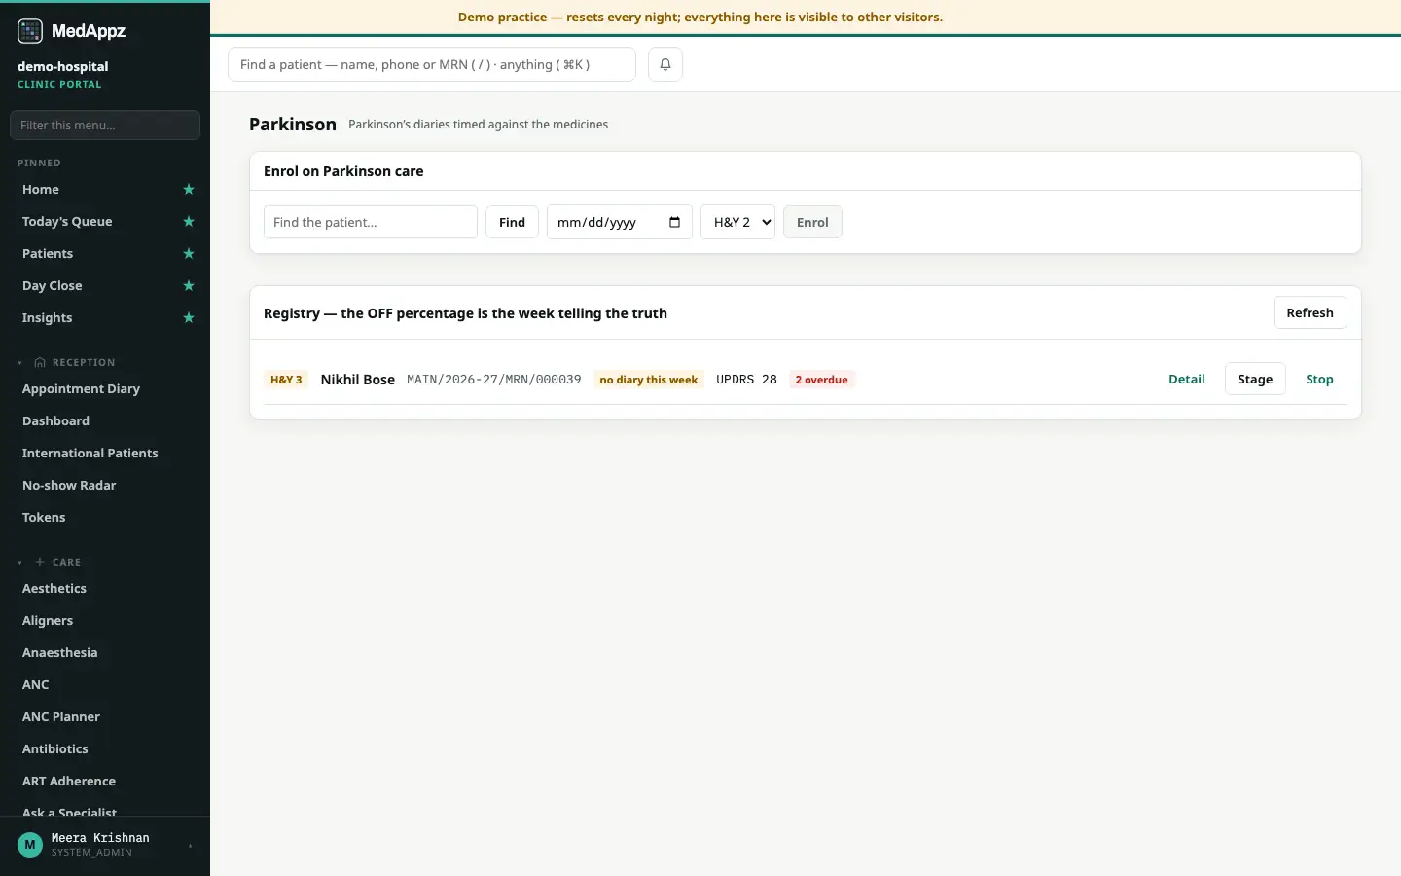This screenshot has height=876, width=1401.
Task: Click the UPDRS 28 value
Action: click(x=746, y=380)
